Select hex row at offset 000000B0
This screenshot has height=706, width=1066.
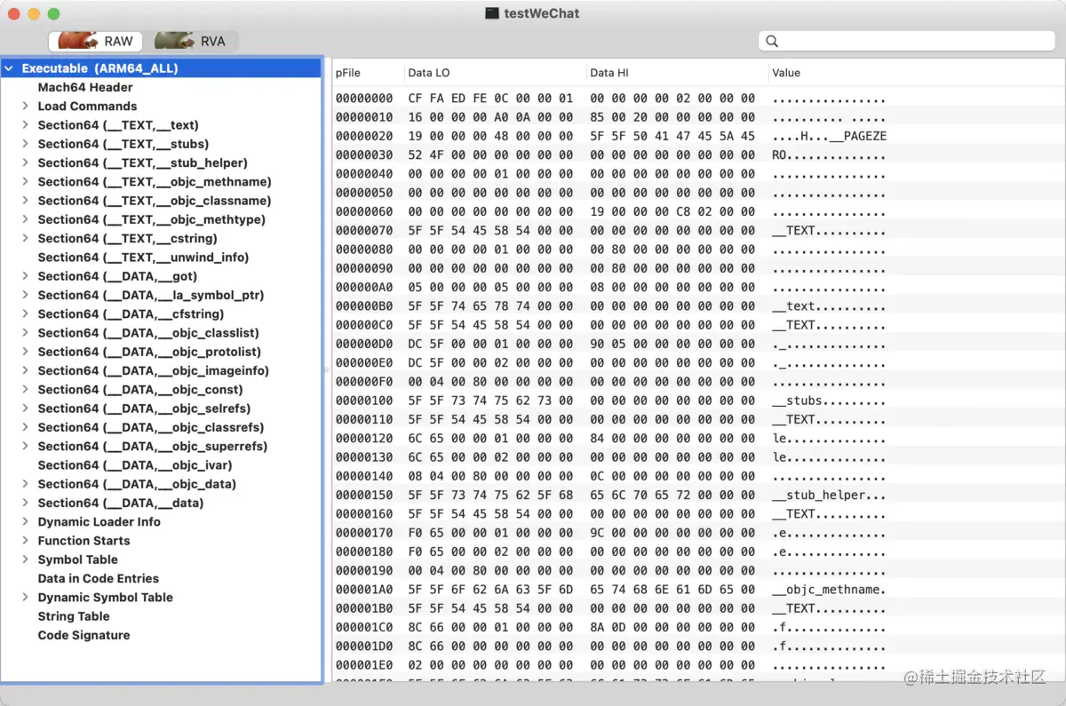(x=699, y=306)
